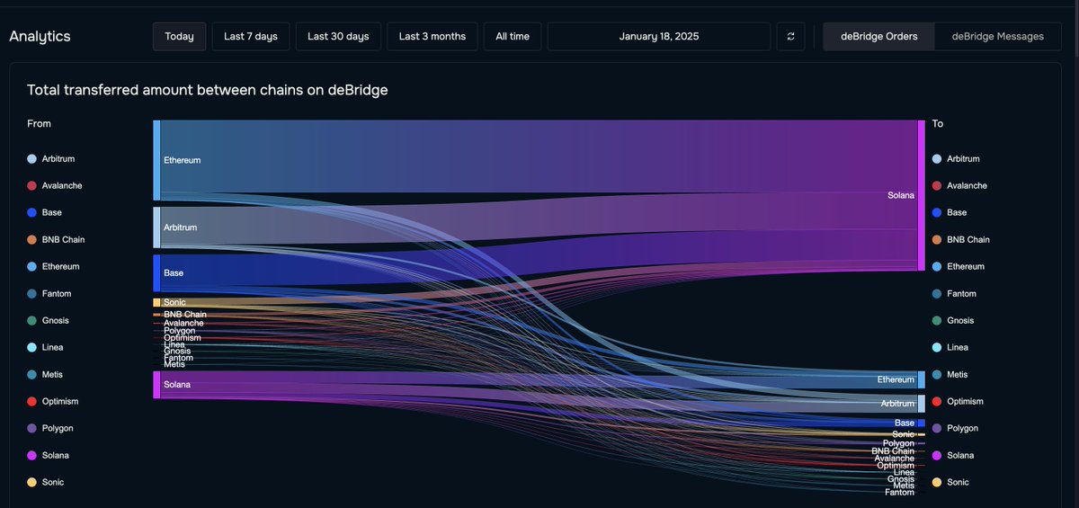Select Last 30 days range
This screenshot has width=1079, height=508.
pyautogui.click(x=338, y=37)
